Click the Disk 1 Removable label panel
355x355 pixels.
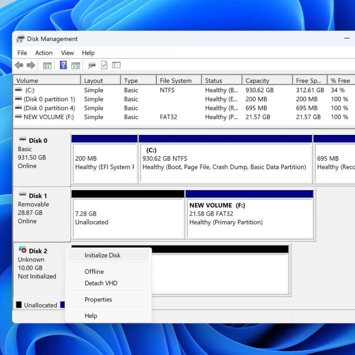click(x=42, y=214)
